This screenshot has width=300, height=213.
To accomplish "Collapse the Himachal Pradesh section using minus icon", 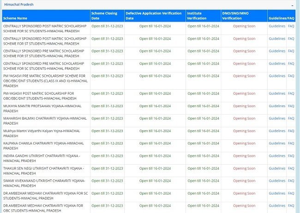I will click(x=292, y=4).
